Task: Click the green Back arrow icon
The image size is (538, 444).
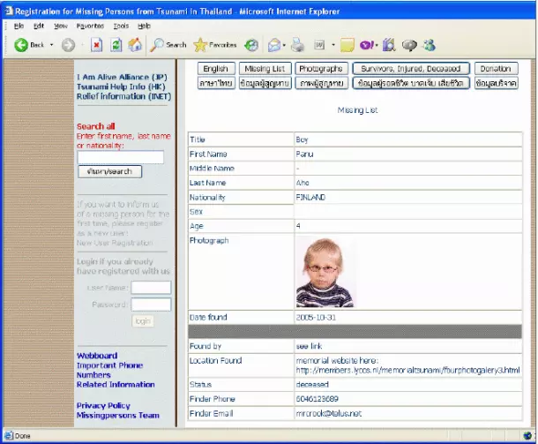Action: pyautogui.click(x=21, y=45)
